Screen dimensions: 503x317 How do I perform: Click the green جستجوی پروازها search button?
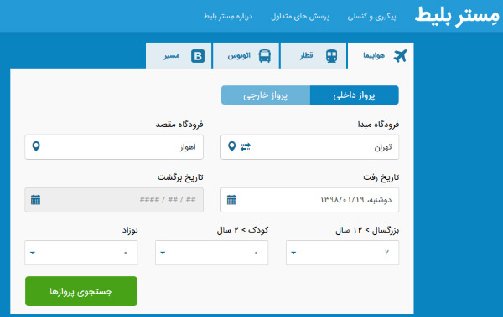(x=81, y=291)
